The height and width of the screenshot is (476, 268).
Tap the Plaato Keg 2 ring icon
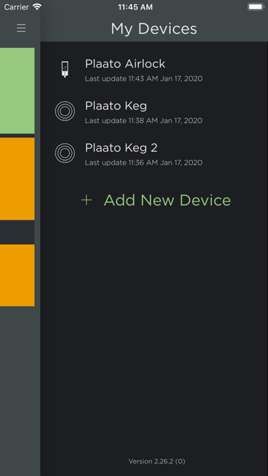(65, 153)
